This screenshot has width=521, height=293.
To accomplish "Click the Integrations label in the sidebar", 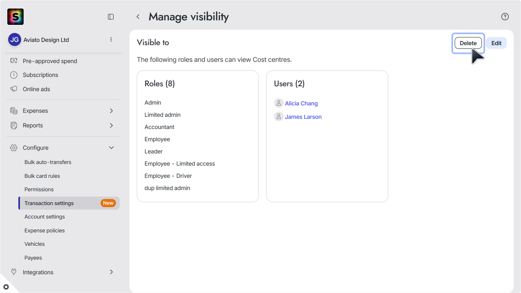I will 38,272.
